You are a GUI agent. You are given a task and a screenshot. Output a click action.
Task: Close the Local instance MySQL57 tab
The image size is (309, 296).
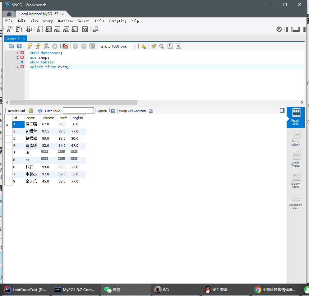pos(62,14)
